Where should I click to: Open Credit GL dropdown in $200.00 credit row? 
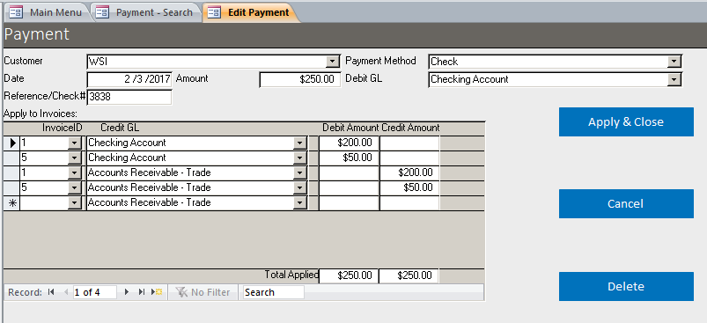point(300,173)
